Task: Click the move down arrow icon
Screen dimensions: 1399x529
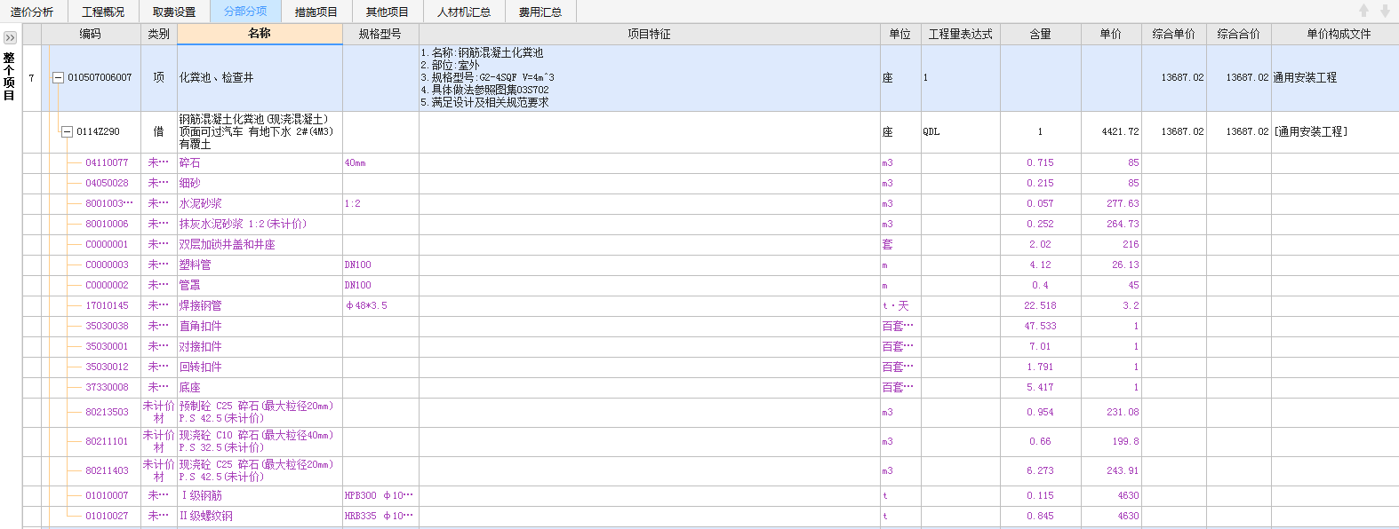Action: point(1385,11)
